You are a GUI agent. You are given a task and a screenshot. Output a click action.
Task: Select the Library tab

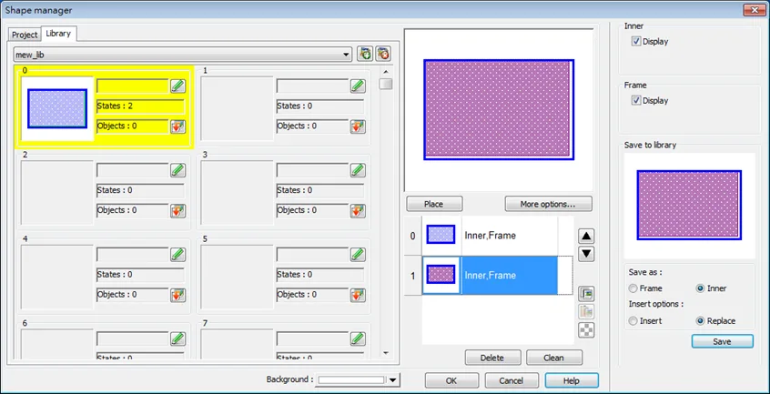58,34
